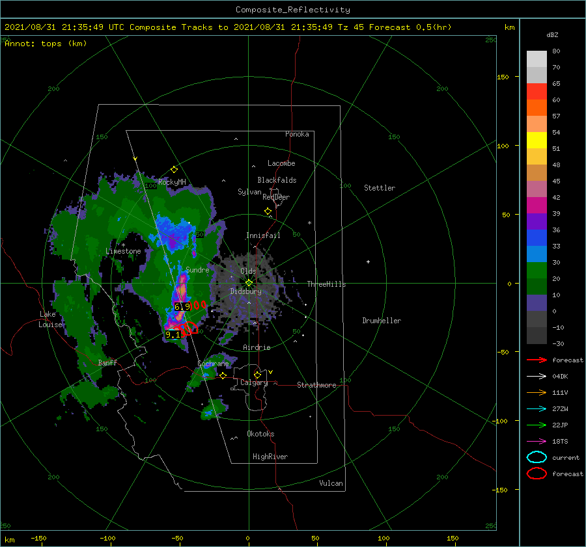Click the 'Annot: tops (km)' annotation text
This screenshot has height=547, width=586.
click(x=46, y=44)
